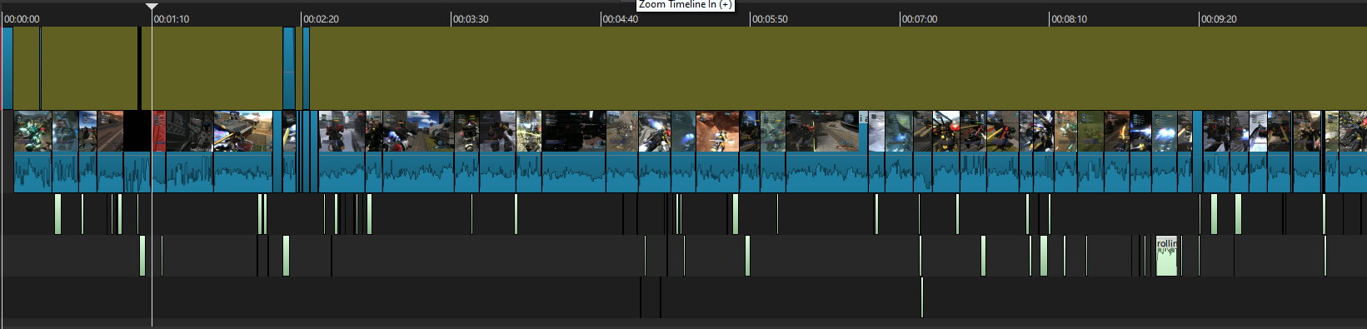Screen dimensions: 1367x329
Task: Jump to the 00:01:10 ruler mark
Action: 172,19
